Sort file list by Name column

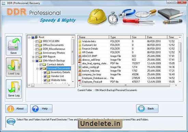pos(93,37)
